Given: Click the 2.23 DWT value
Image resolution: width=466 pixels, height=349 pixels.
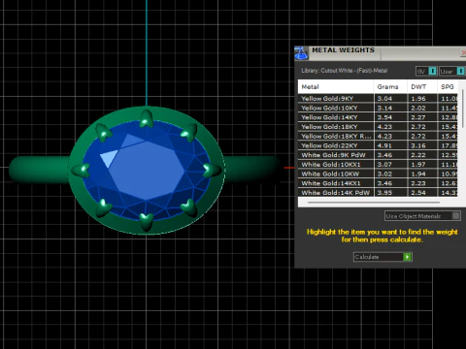Looking at the screenshot, I should [x=418, y=183].
